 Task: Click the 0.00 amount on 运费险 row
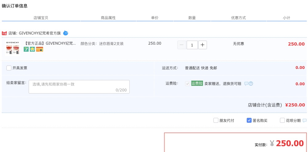pyautogui.click(x=300, y=84)
